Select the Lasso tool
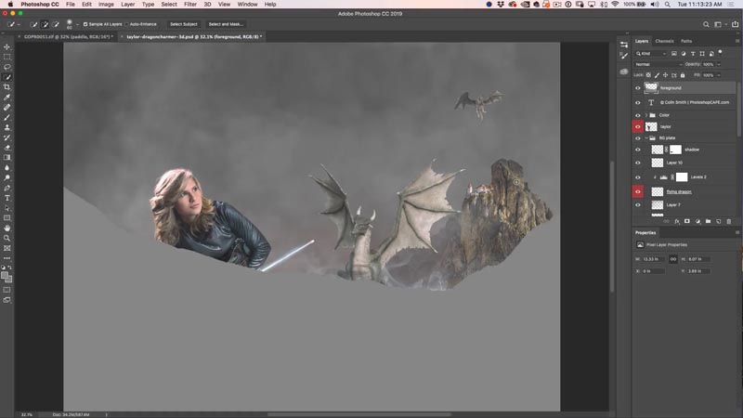Image resolution: width=743 pixels, height=418 pixels. pos(7,67)
